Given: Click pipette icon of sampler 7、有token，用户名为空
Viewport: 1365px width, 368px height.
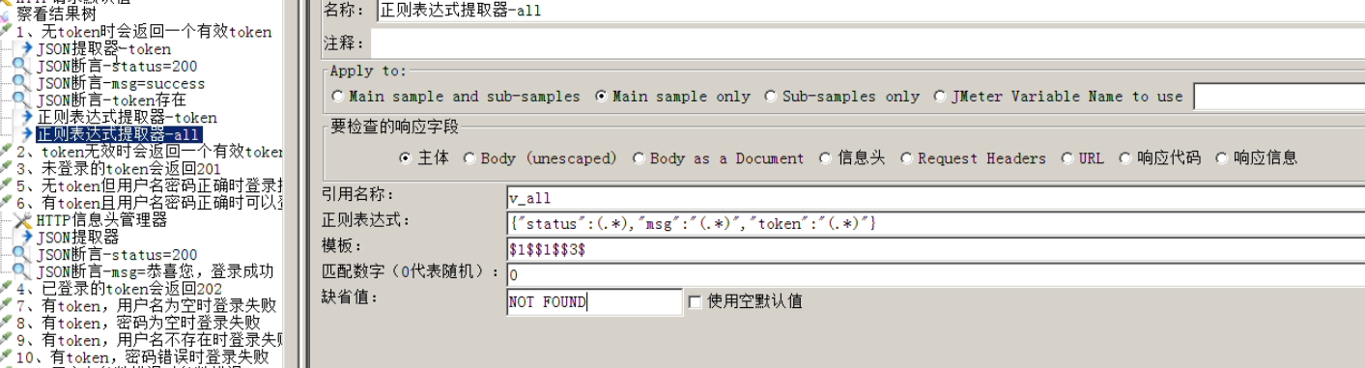Looking at the screenshot, I should coord(7,305).
